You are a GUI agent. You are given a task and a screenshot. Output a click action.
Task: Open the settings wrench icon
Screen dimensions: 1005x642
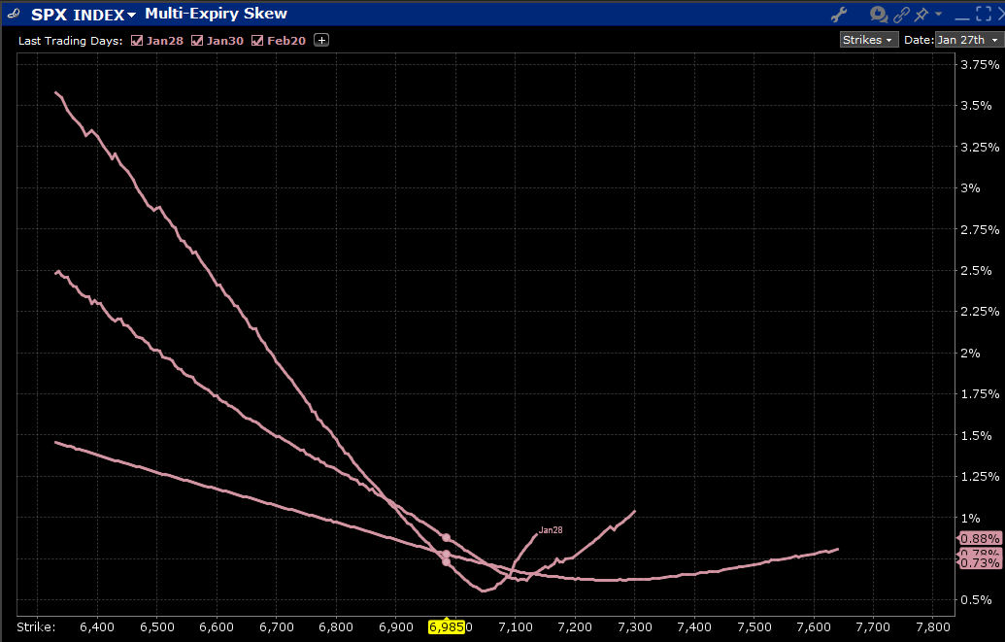[x=839, y=14]
